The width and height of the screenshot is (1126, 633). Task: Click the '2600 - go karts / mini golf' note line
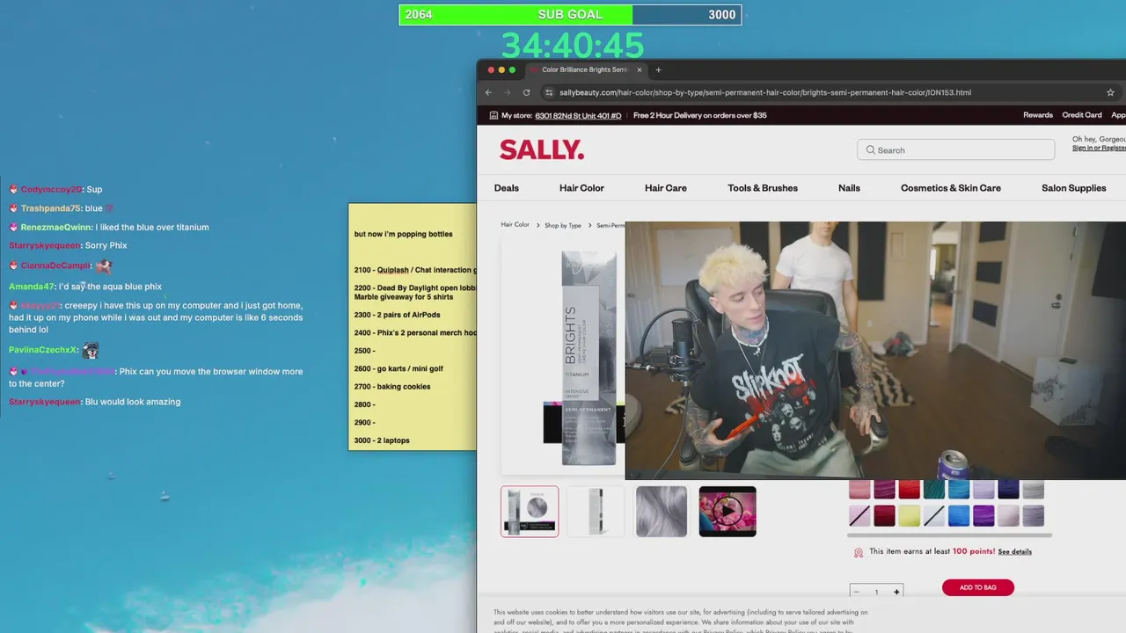(398, 368)
